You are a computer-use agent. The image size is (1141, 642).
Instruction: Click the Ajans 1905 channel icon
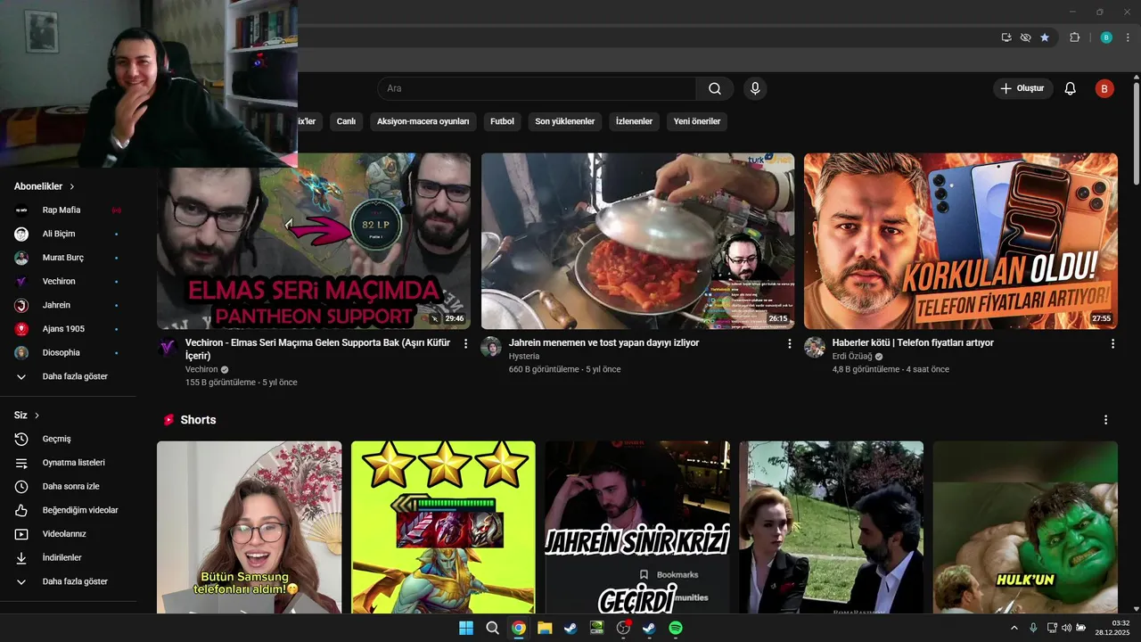point(21,329)
